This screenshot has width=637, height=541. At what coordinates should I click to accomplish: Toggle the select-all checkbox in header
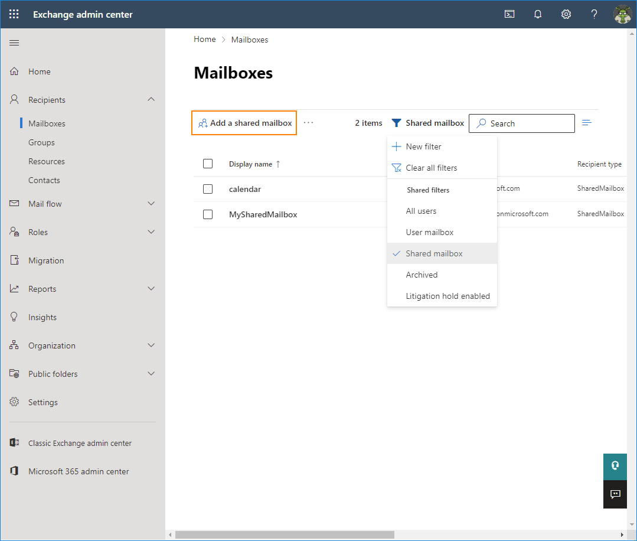tap(208, 164)
